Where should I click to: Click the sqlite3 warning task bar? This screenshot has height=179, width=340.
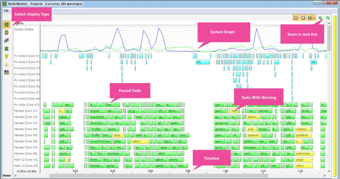[139, 141]
